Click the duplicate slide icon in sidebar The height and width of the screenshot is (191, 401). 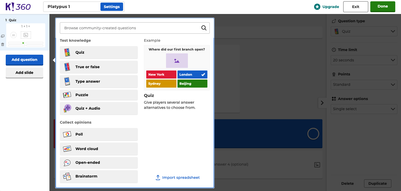tap(3, 36)
